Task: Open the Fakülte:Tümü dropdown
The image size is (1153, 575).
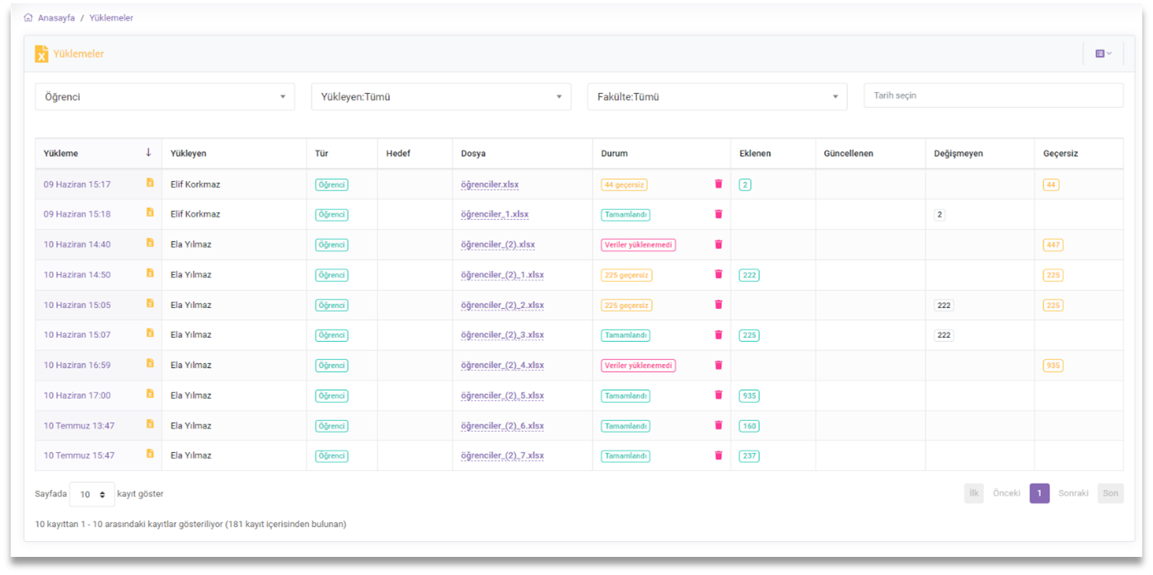Action: pyautogui.click(x=716, y=96)
